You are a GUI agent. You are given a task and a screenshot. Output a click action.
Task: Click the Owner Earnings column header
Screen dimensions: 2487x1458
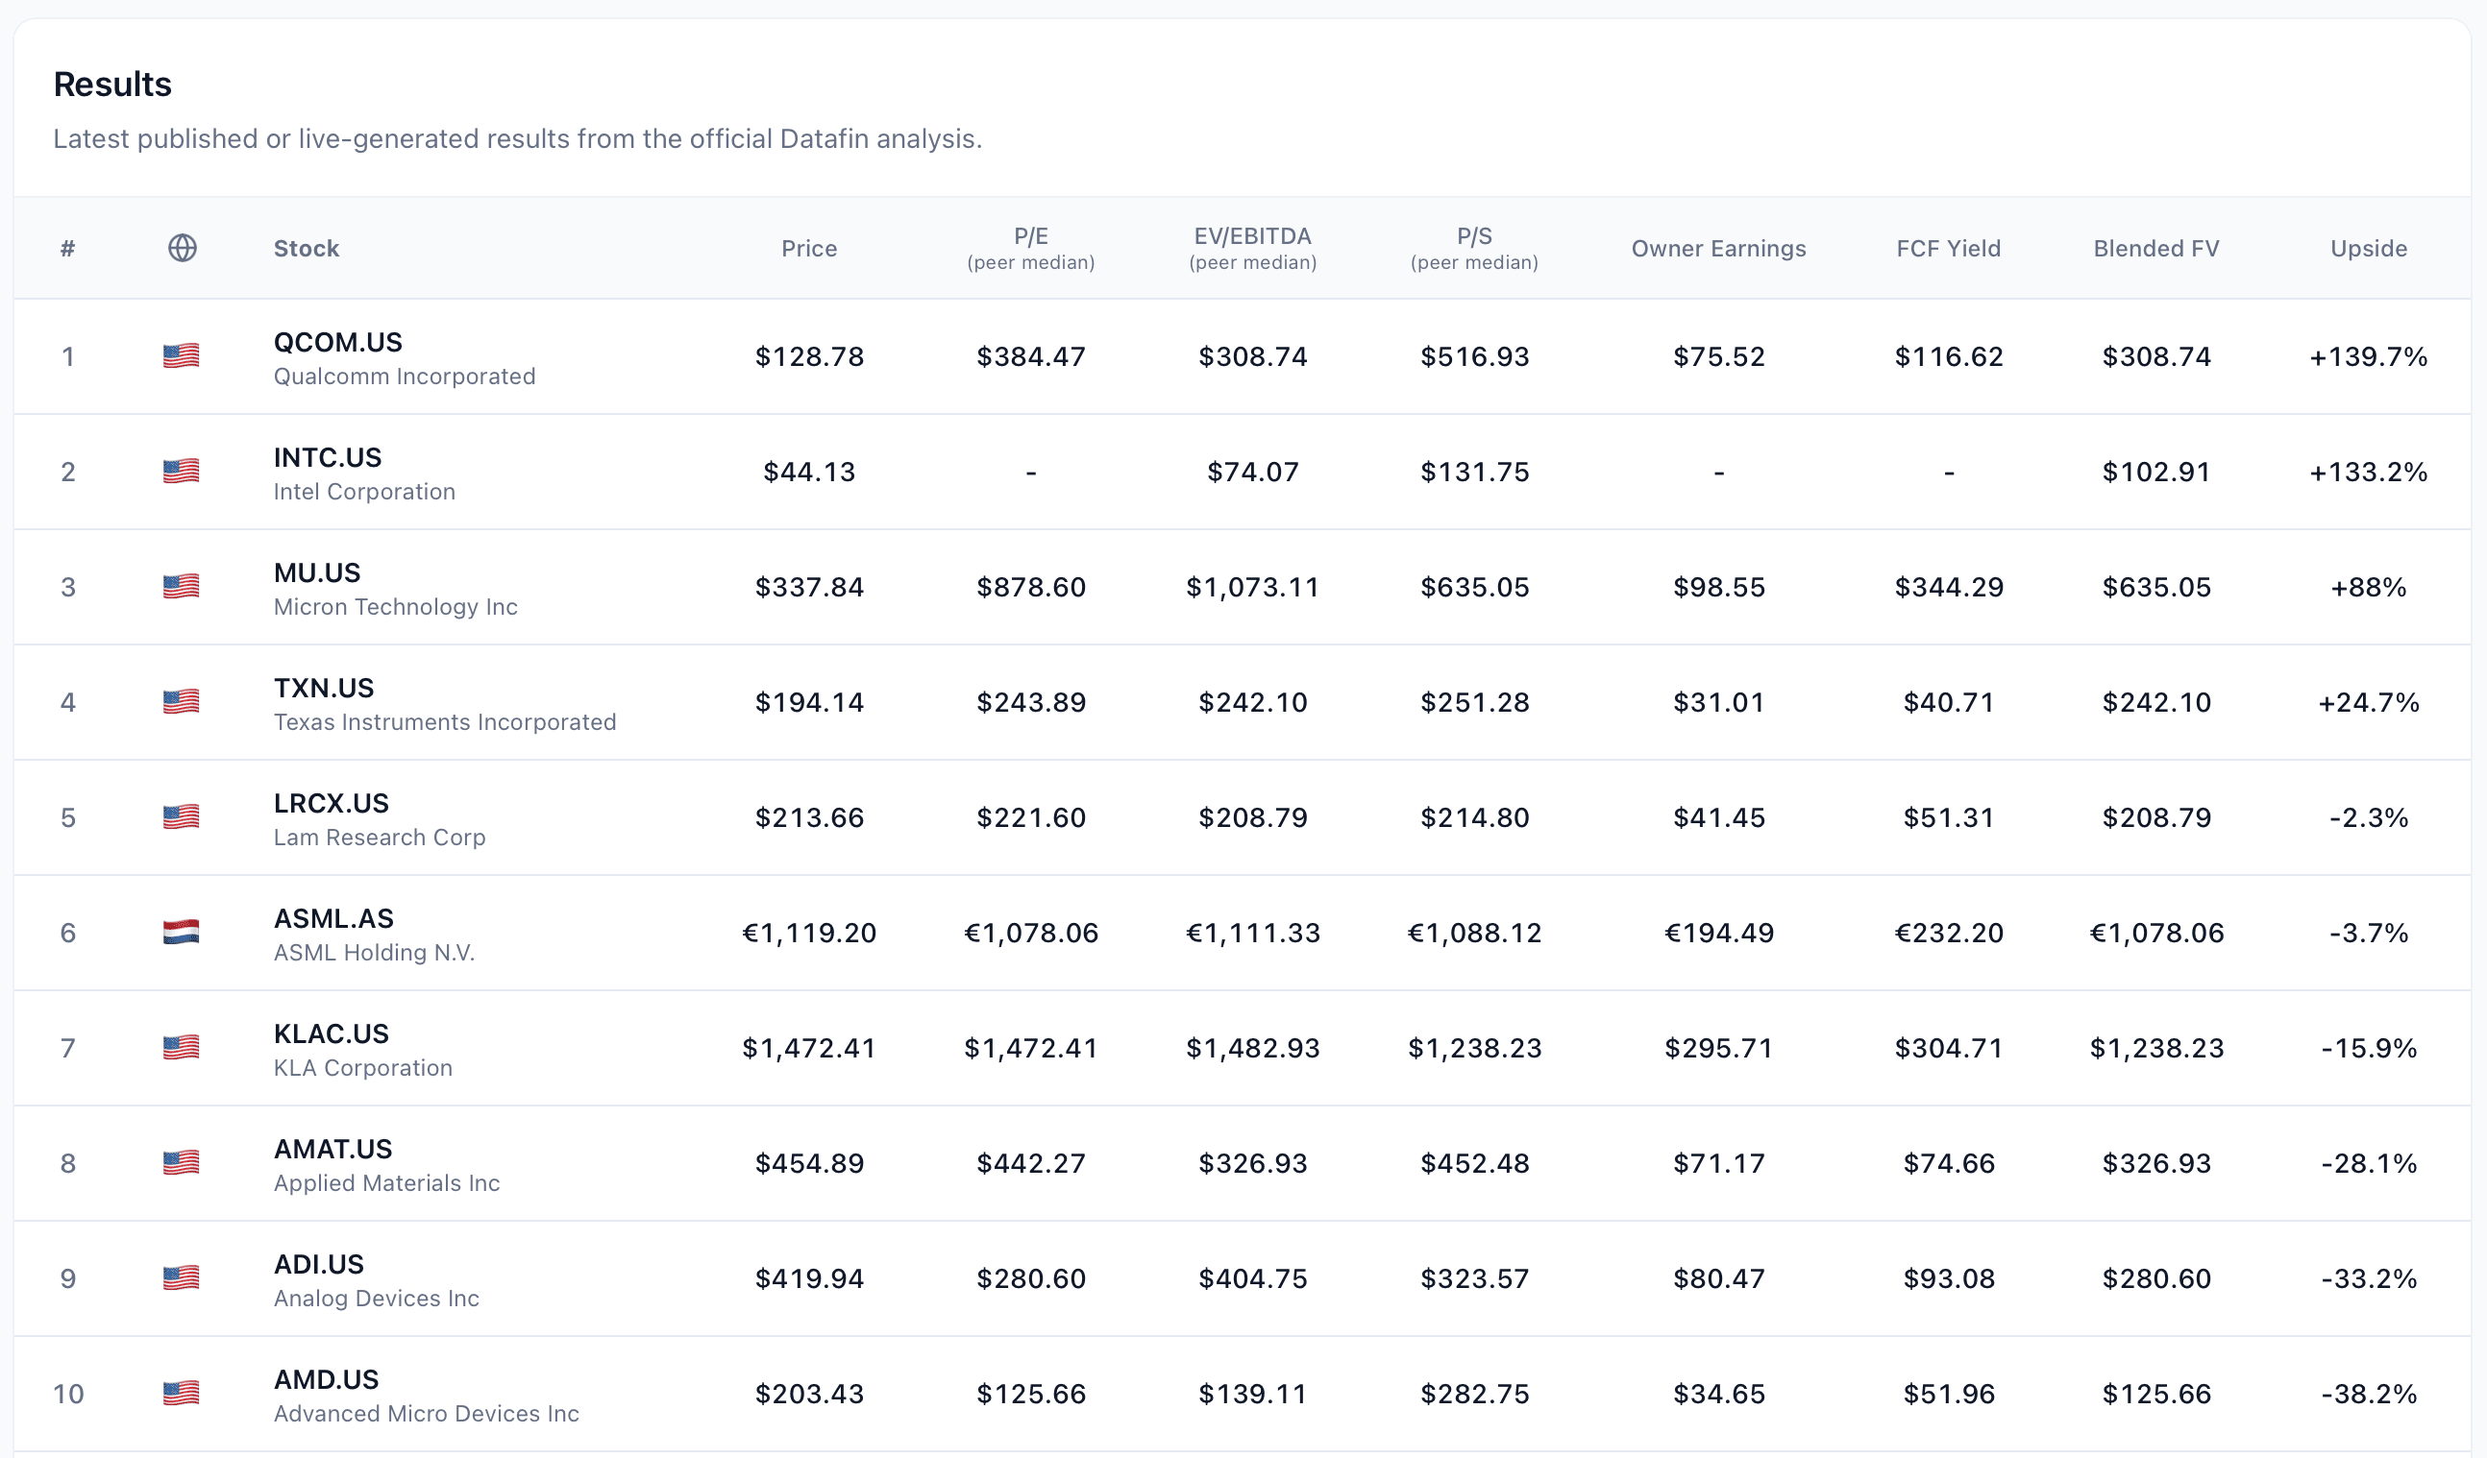coord(1718,249)
